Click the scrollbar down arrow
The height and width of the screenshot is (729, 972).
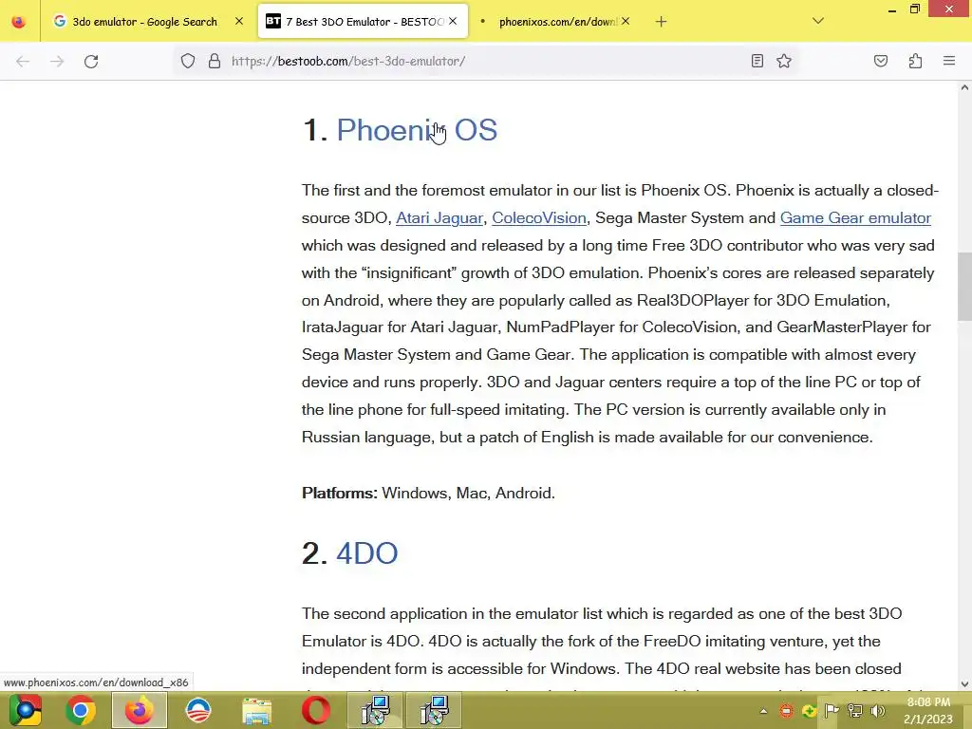[964, 684]
